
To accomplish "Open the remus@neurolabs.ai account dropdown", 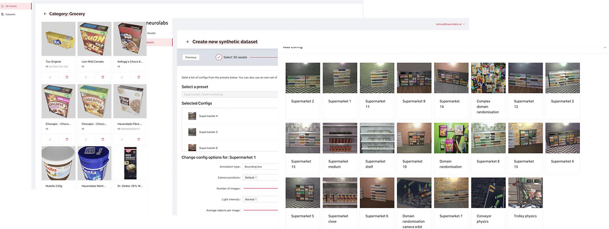I will [x=450, y=24].
